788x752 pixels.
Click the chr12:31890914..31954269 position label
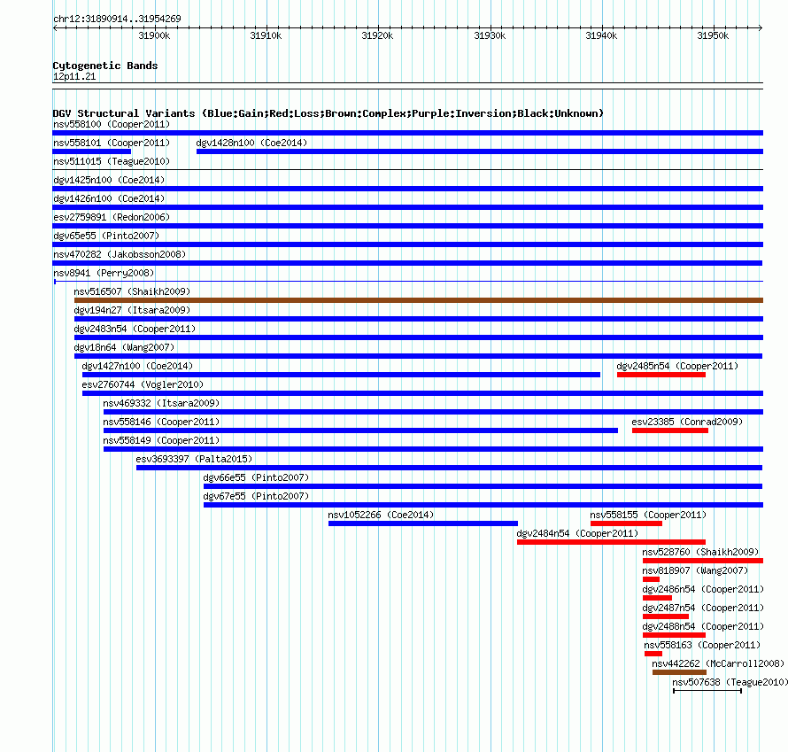pyautogui.click(x=117, y=19)
